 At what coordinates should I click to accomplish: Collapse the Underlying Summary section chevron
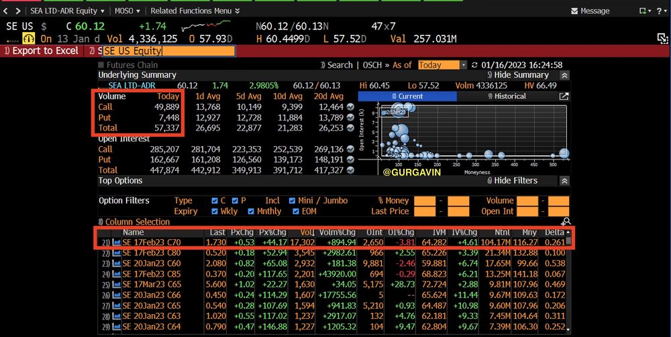565,76
